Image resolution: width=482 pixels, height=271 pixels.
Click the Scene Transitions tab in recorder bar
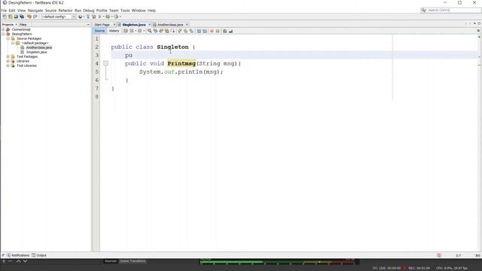(x=133, y=261)
